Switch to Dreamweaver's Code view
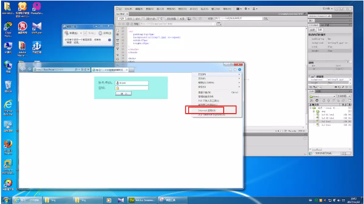This screenshot has width=364, height=204. coord(122,19)
